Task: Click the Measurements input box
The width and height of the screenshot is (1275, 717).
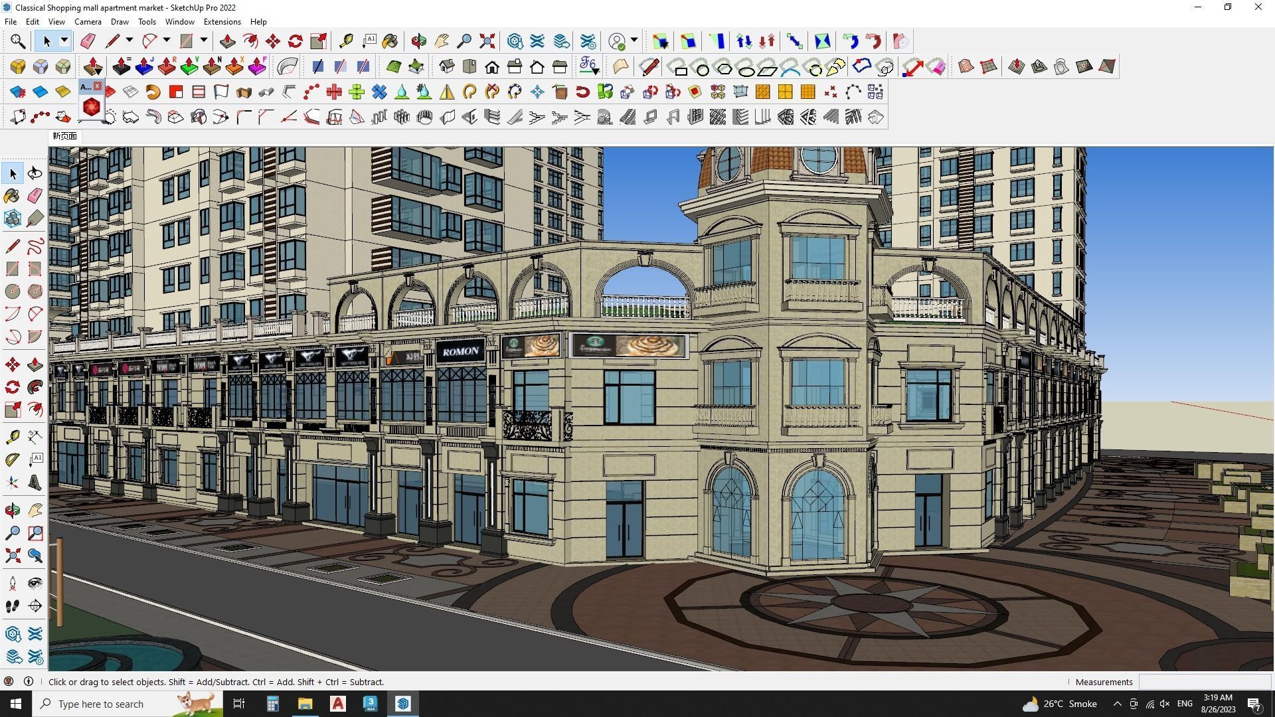Action: [x=1205, y=682]
